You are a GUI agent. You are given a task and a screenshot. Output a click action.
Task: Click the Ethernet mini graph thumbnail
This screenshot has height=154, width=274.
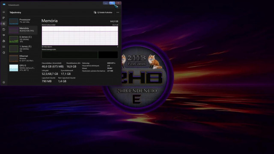click(14, 58)
